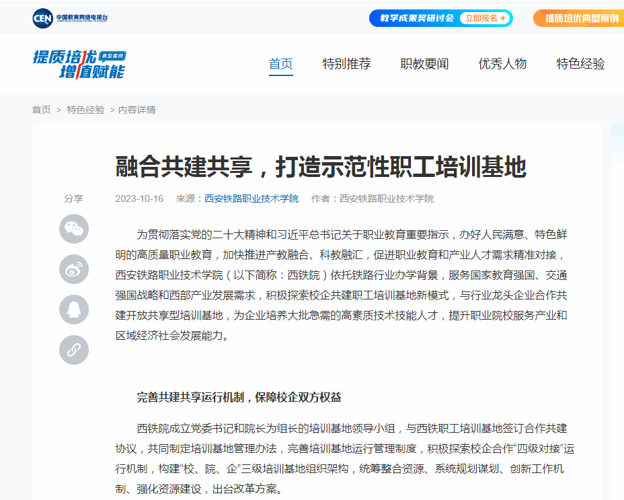Select 特色经验 in the top navigation bar

580,64
